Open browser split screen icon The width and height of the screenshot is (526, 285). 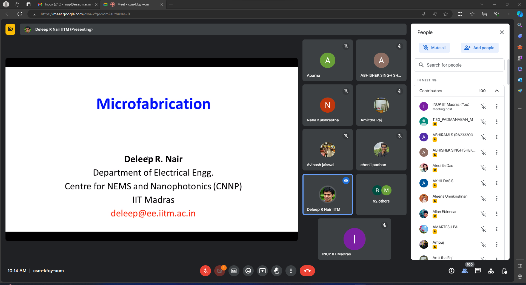coord(460,14)
